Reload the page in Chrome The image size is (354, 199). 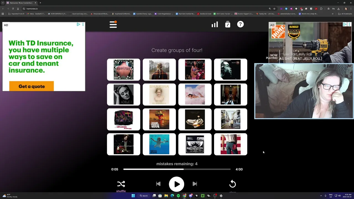pos(13,9)
